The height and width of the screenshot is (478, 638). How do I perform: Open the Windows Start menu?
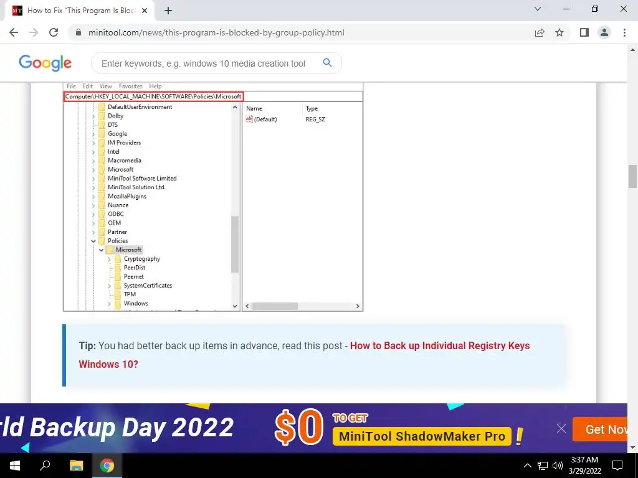coord(15,466)
